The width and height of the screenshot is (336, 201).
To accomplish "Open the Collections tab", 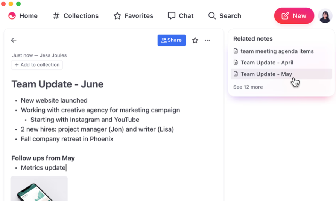I will point(76,16).
